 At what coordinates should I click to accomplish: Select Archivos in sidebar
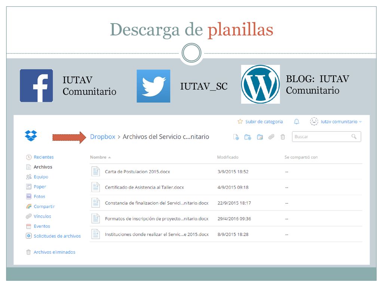pos(43,167)
